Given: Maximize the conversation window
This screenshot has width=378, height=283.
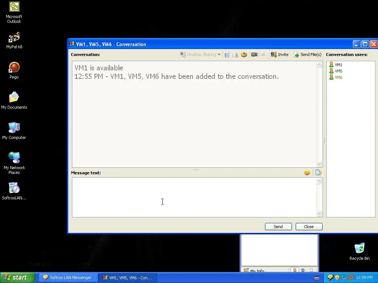Looking at the screenshot, I should (x=365, y=44).
